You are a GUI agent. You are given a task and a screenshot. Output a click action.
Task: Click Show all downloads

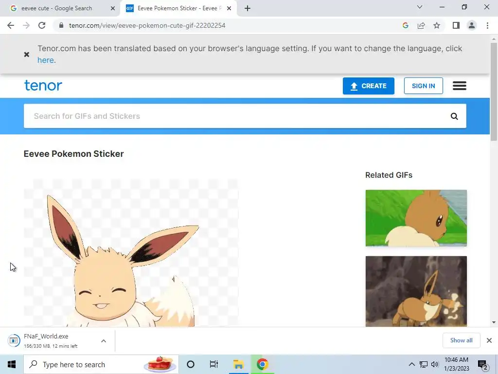(461, 340)
